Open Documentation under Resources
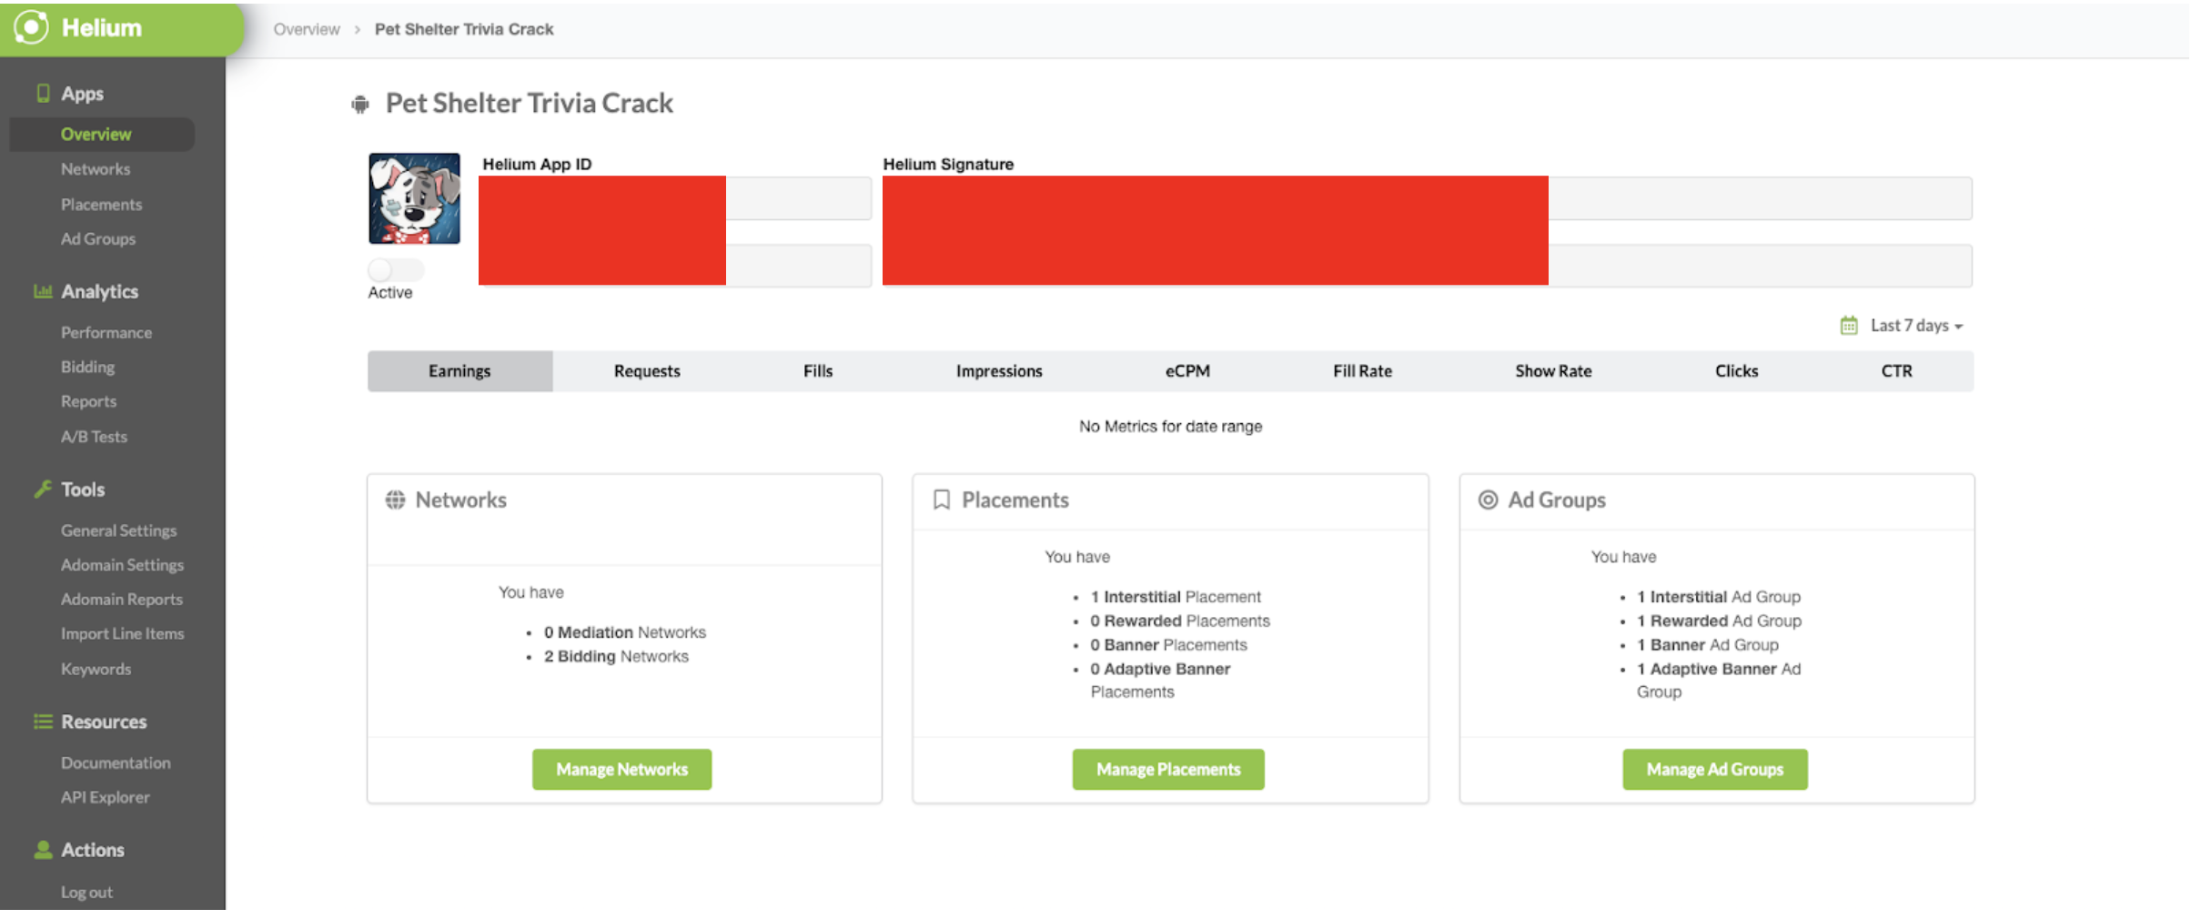The height and width of the screenshot is (919, 2191). (116, 762)
